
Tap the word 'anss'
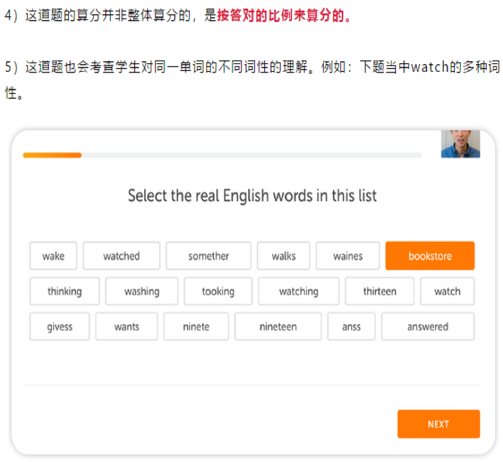tap(351, 326)
